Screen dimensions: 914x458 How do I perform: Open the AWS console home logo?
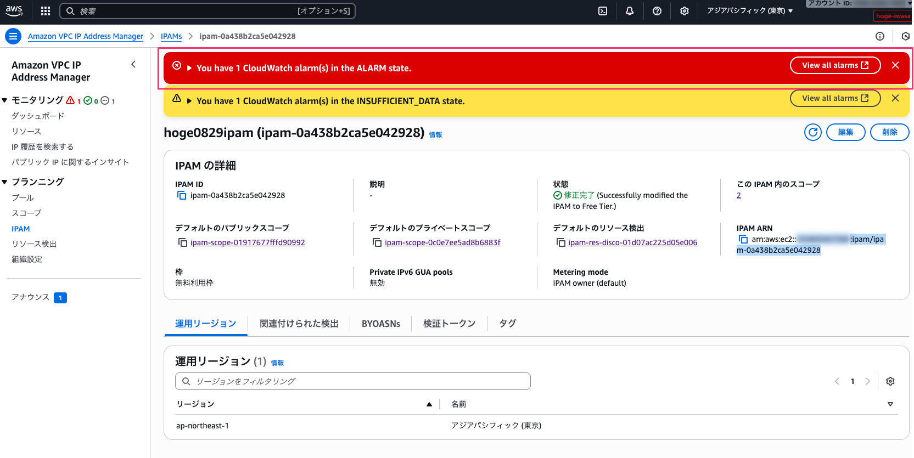tap(14, 11)
